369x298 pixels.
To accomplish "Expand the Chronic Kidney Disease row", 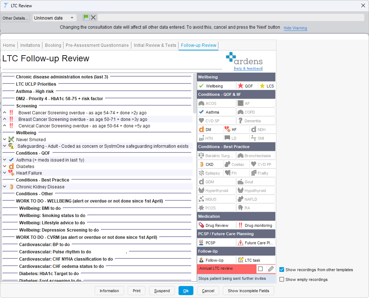I will [4, 187].
